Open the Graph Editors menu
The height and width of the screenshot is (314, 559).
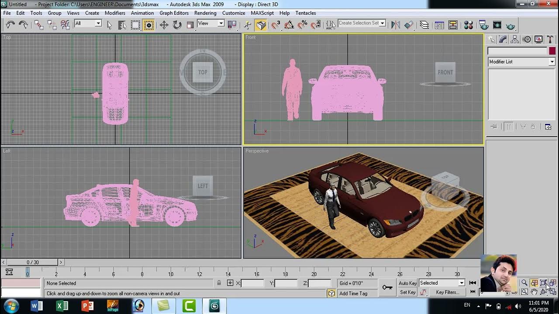[174, 13]
